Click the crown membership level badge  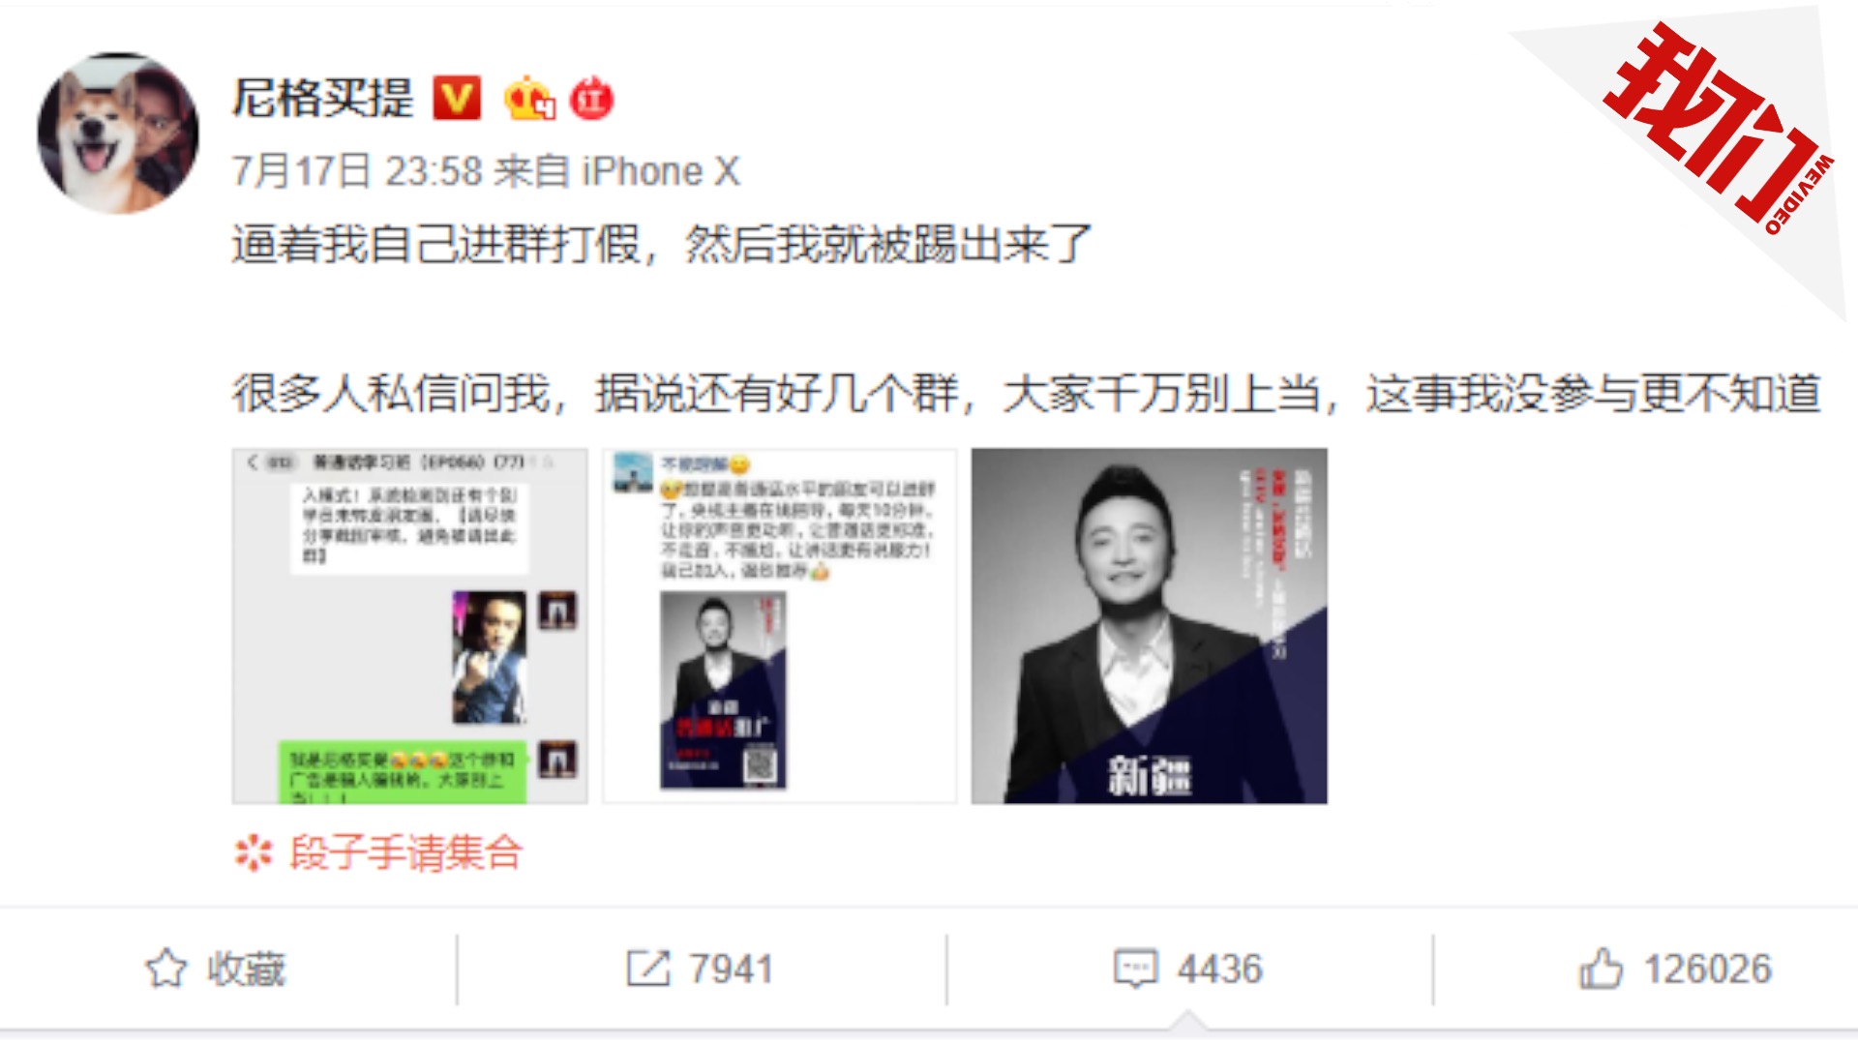click(529, 98)
